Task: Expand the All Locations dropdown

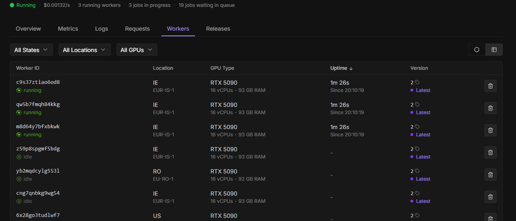Action: 84,50
